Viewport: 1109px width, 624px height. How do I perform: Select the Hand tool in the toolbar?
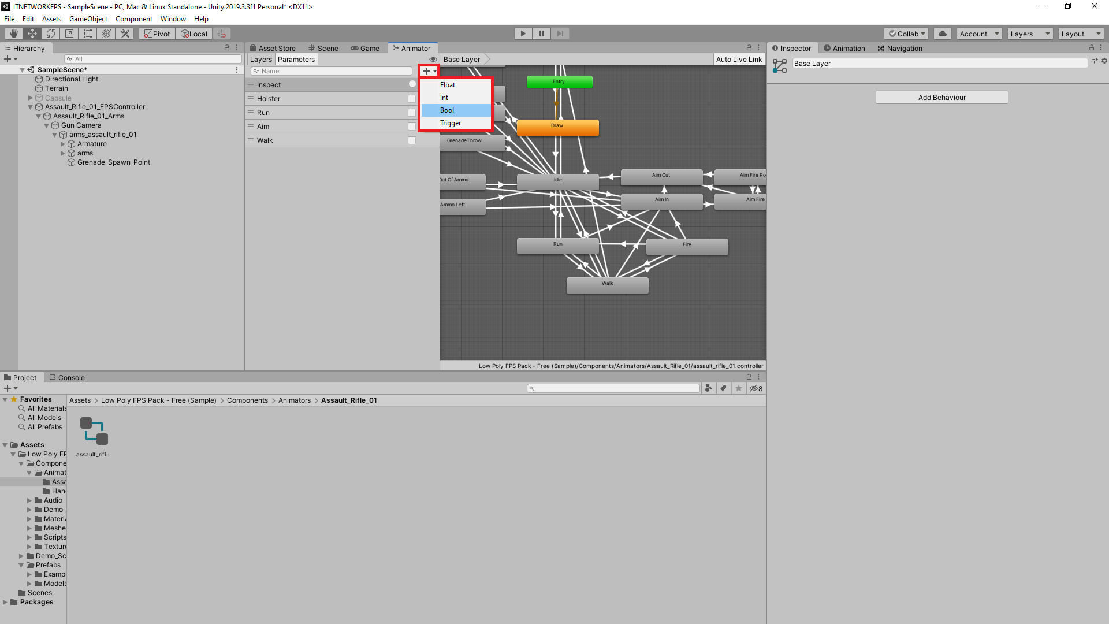pos(13,33)
